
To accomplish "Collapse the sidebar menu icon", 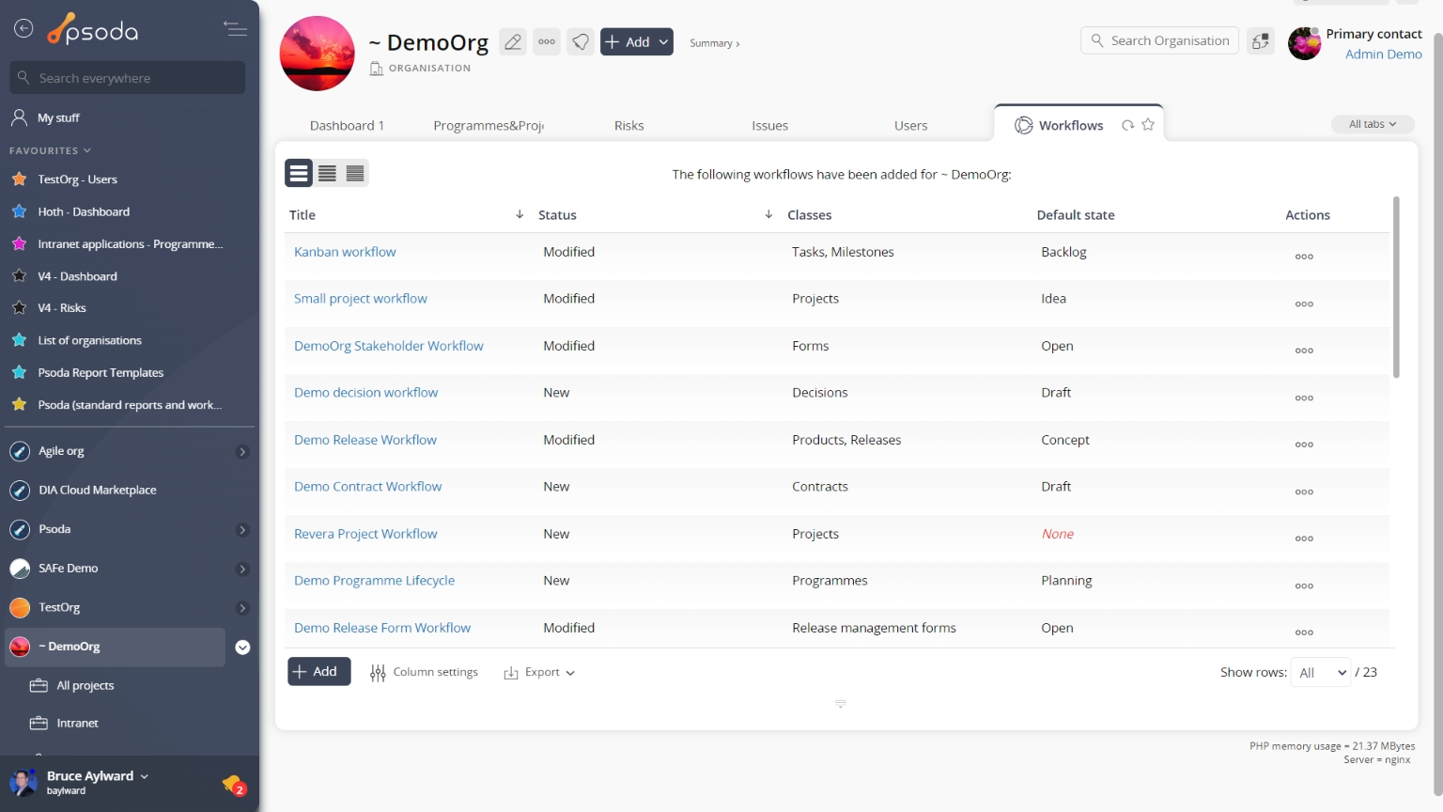I will tap(235, 29).
